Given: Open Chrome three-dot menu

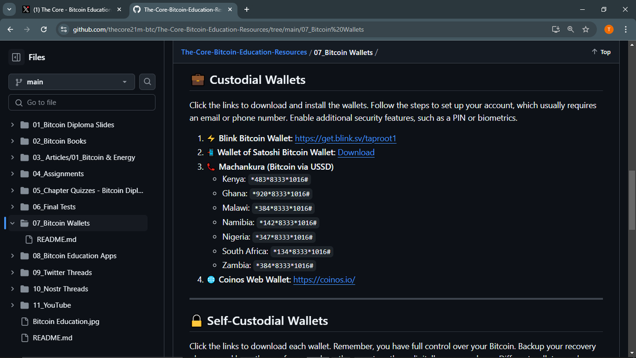Looking at the screenshot, I should coord(625,29).
